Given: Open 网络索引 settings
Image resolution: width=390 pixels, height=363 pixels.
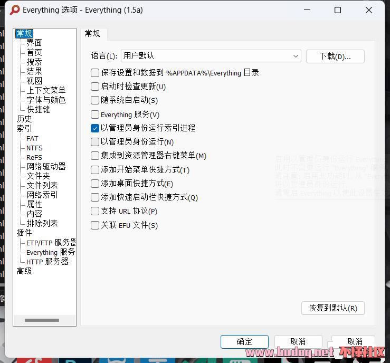Looking at the screenshot, I should [42, 195].
